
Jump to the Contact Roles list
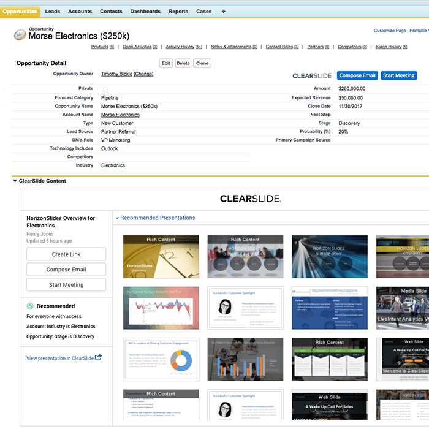pos(282,47)
